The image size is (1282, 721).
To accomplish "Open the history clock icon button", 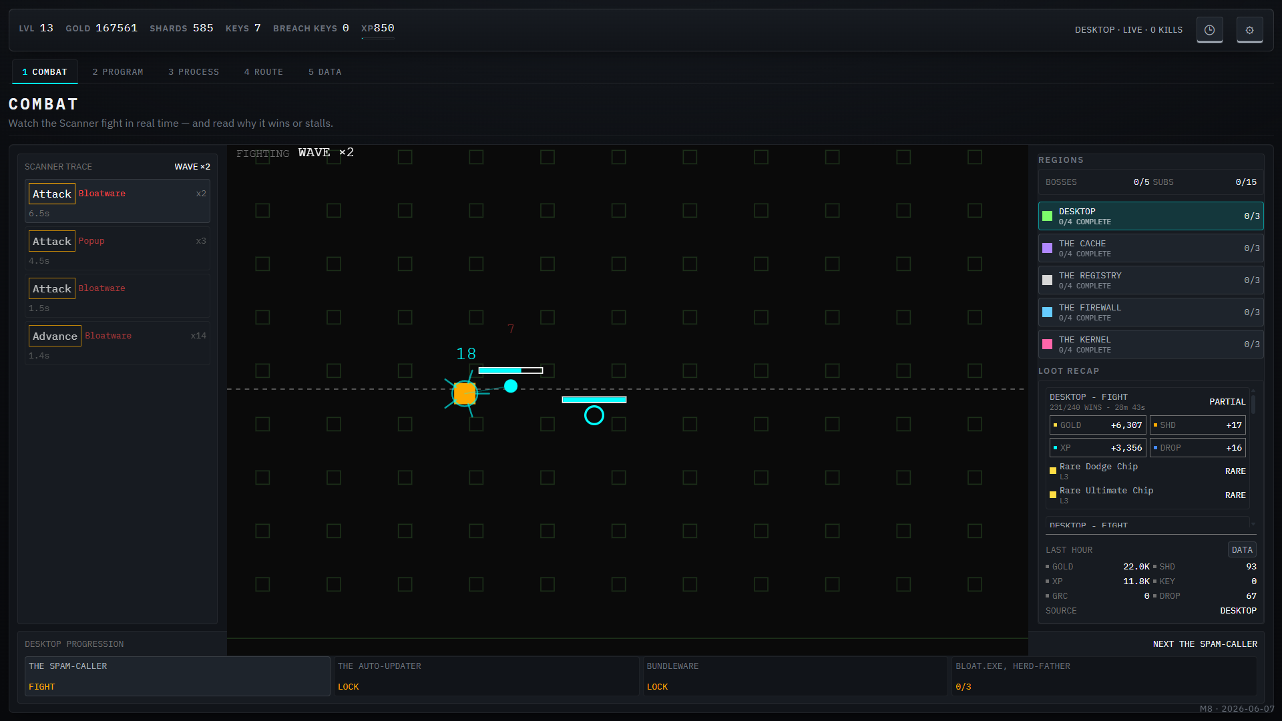I will [1209, 30].
